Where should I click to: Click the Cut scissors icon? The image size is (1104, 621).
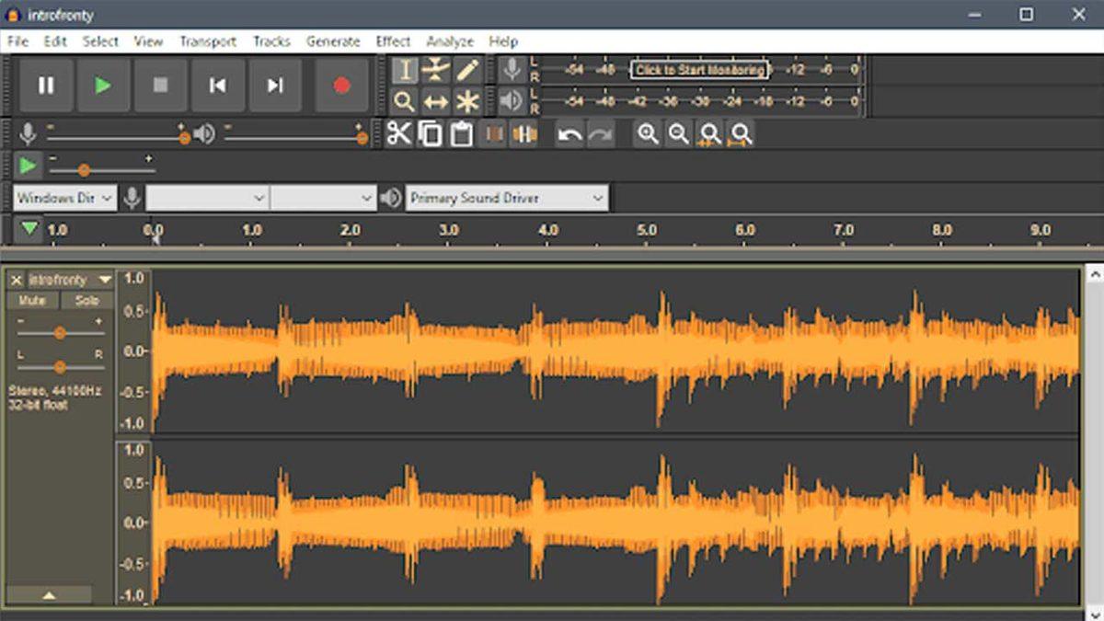(x=398, y=134)
